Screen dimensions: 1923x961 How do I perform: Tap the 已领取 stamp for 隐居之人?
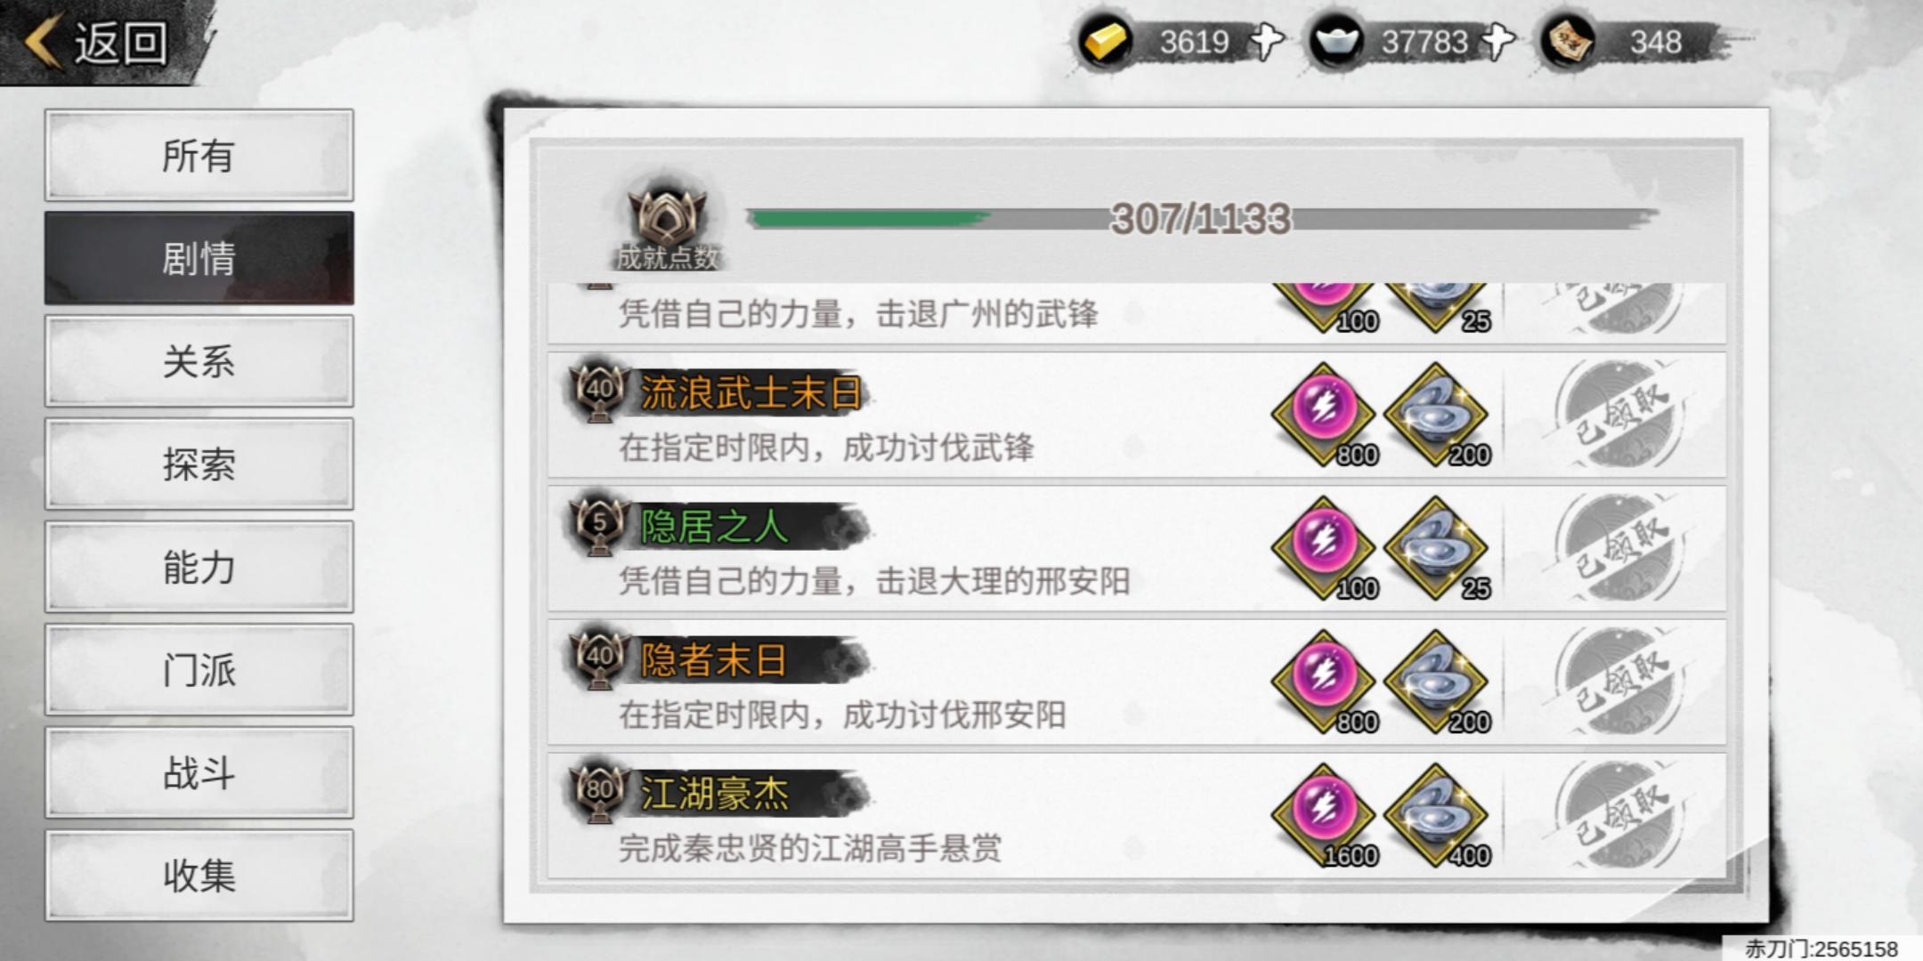[1619, 548]
